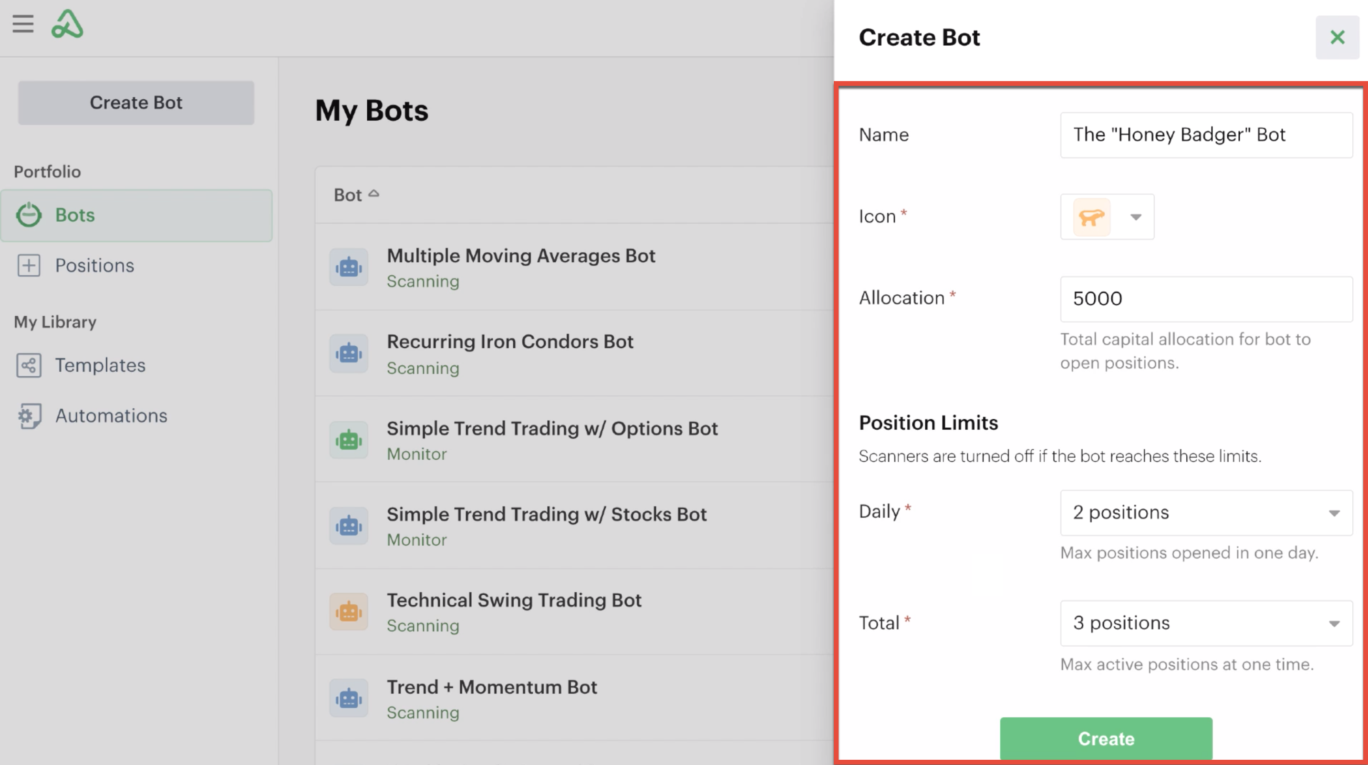1368x765 pixels.
Task: Click the orange badger icon preview
Action: 1092,217
